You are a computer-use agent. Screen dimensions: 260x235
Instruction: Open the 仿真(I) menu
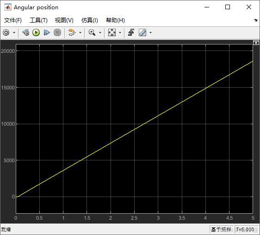90,20
